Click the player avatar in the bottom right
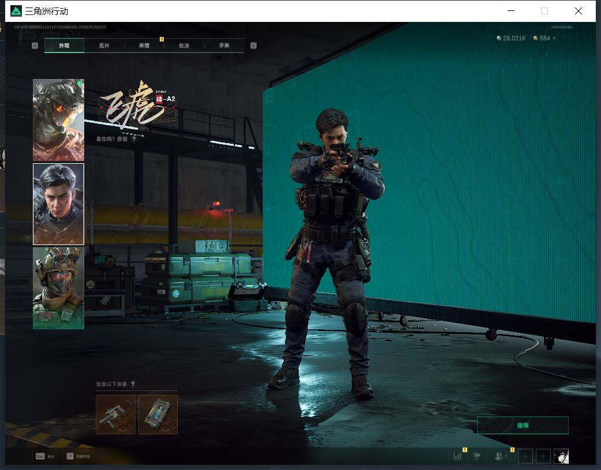Viewport: 601px width, 470px height. pyautogui.click(x=561, y=456)
